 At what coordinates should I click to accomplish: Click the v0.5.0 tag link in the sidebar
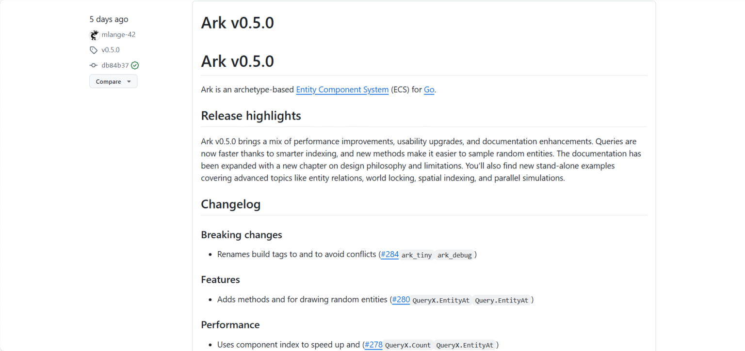111,50
